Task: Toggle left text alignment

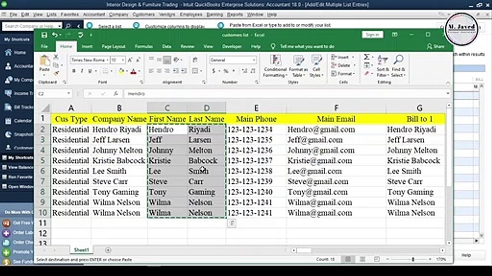Action: click(x=151, y=71)
